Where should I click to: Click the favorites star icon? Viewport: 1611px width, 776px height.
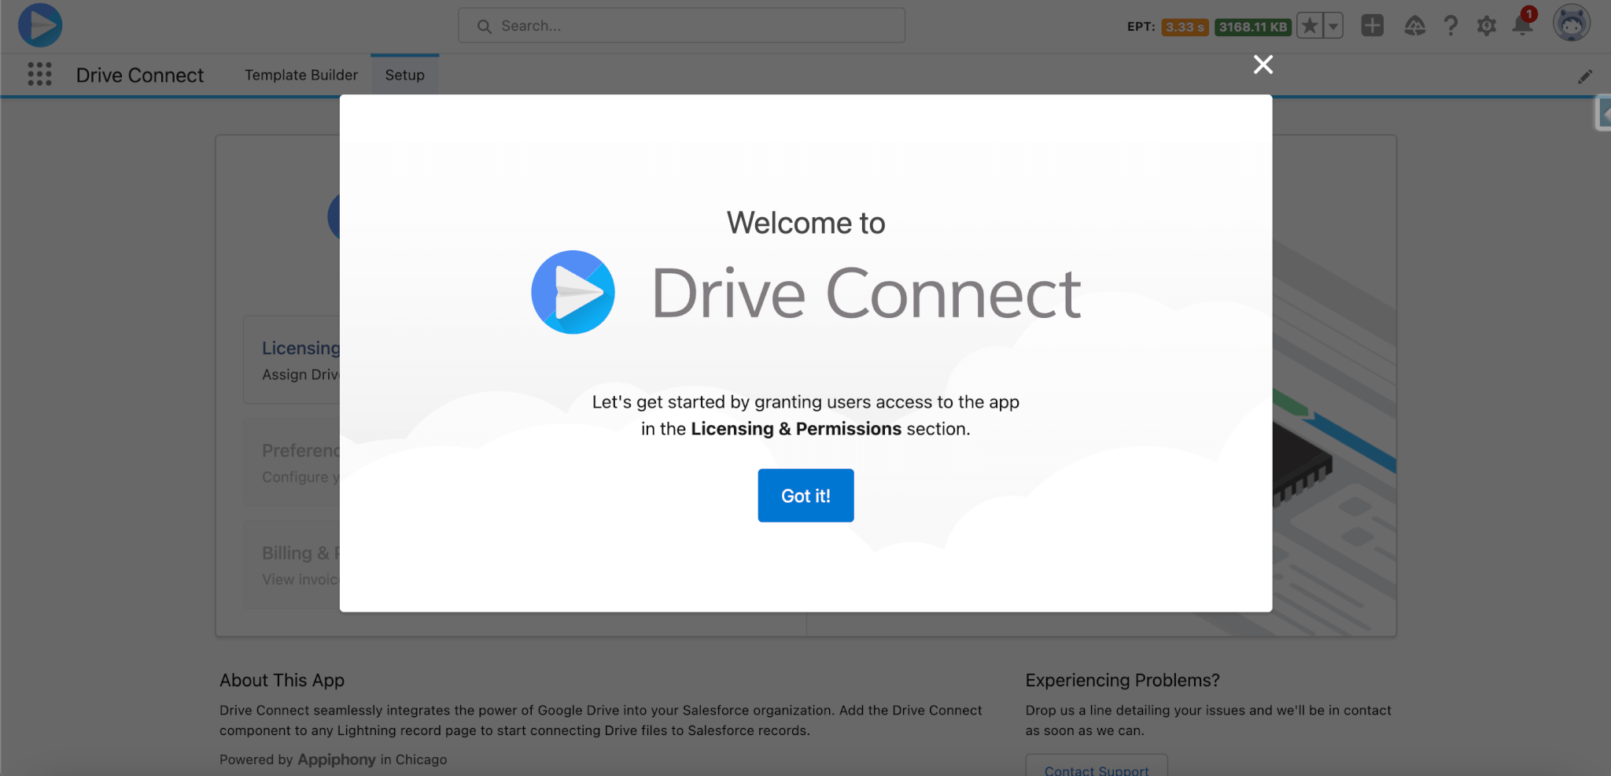[x=1310, y=26]
